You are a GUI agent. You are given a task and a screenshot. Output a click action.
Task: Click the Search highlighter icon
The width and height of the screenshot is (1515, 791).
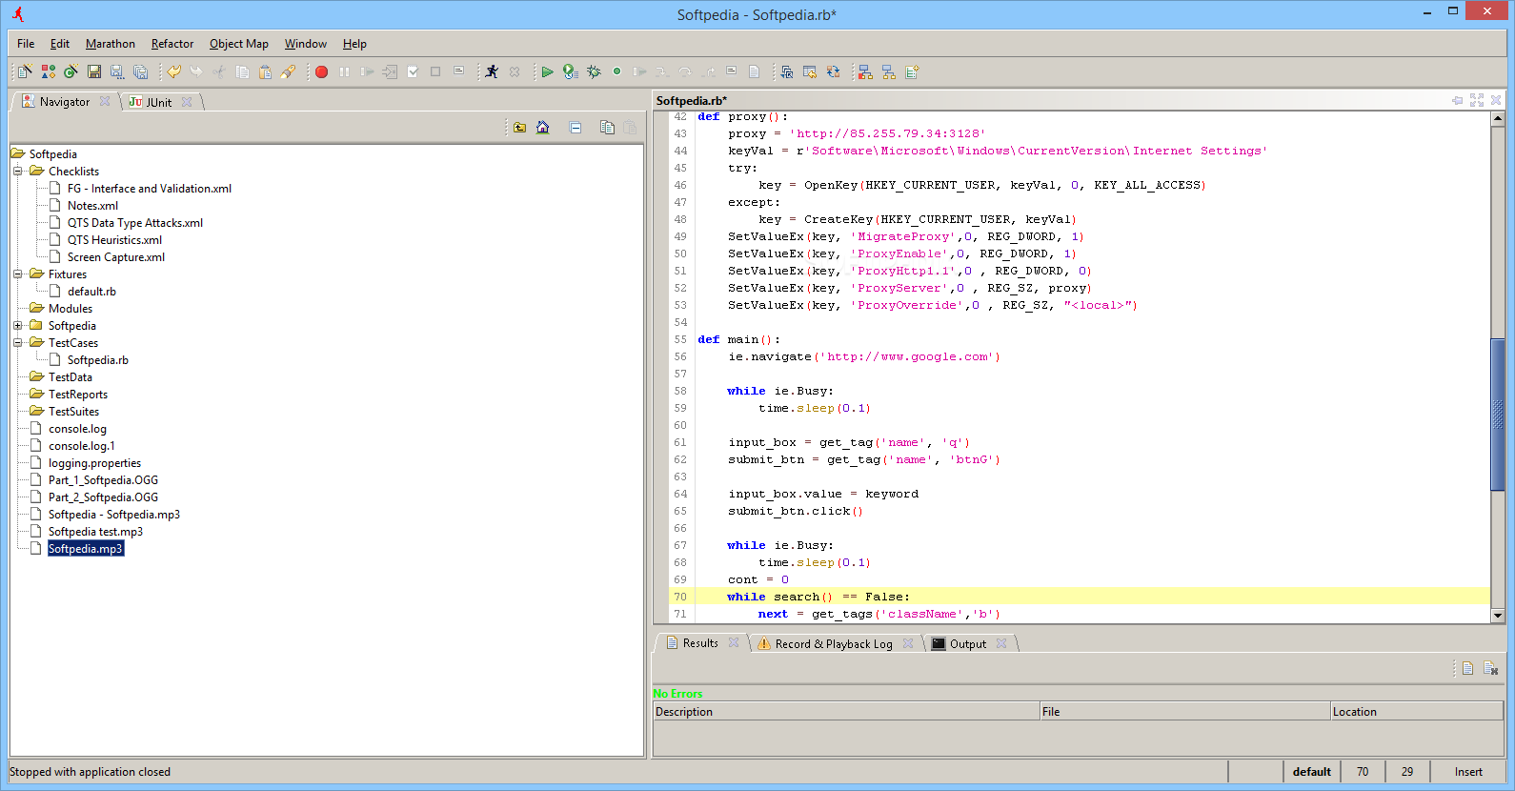coord(288,71)
